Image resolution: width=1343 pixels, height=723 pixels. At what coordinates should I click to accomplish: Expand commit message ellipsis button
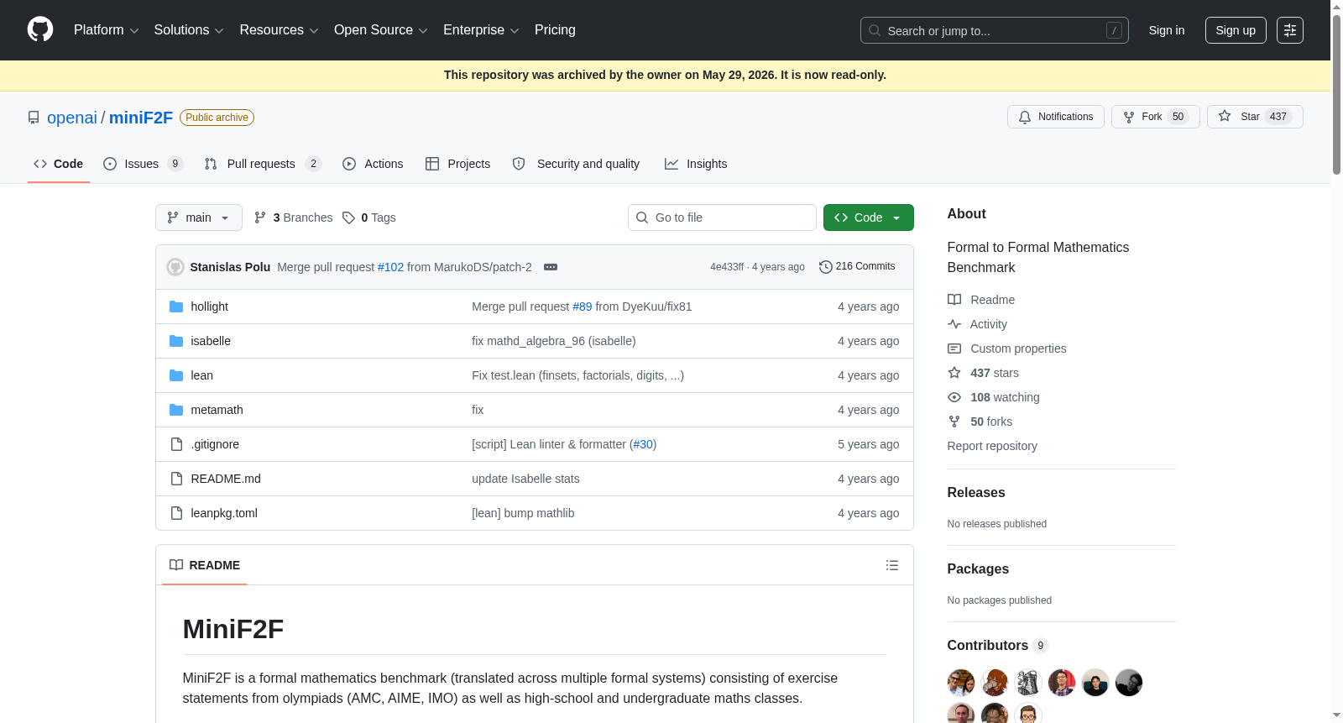point(551,267)
